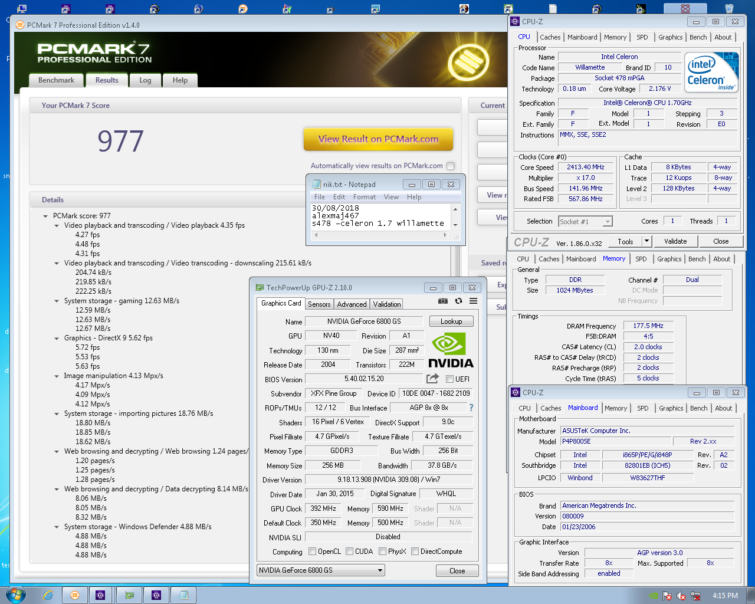Enable automatically view results on PCMark.com
Image resolution: width=755 pixels, height=604 pixels.
451,166
